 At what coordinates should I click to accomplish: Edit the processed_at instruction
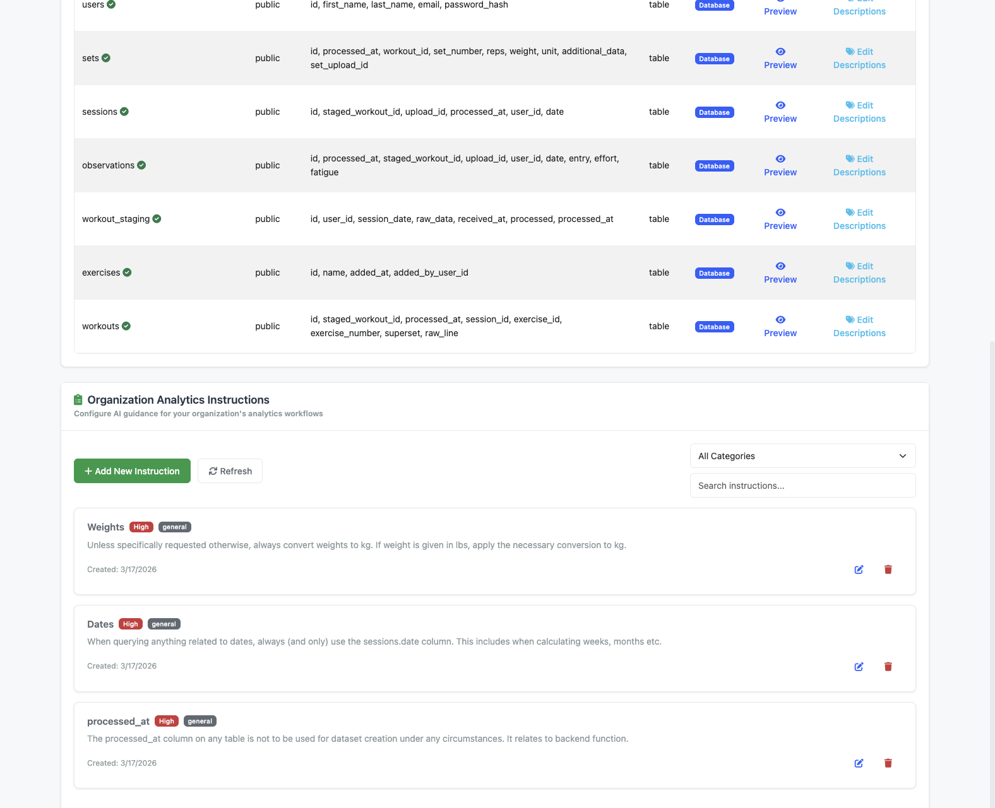[x=859, y=763]
